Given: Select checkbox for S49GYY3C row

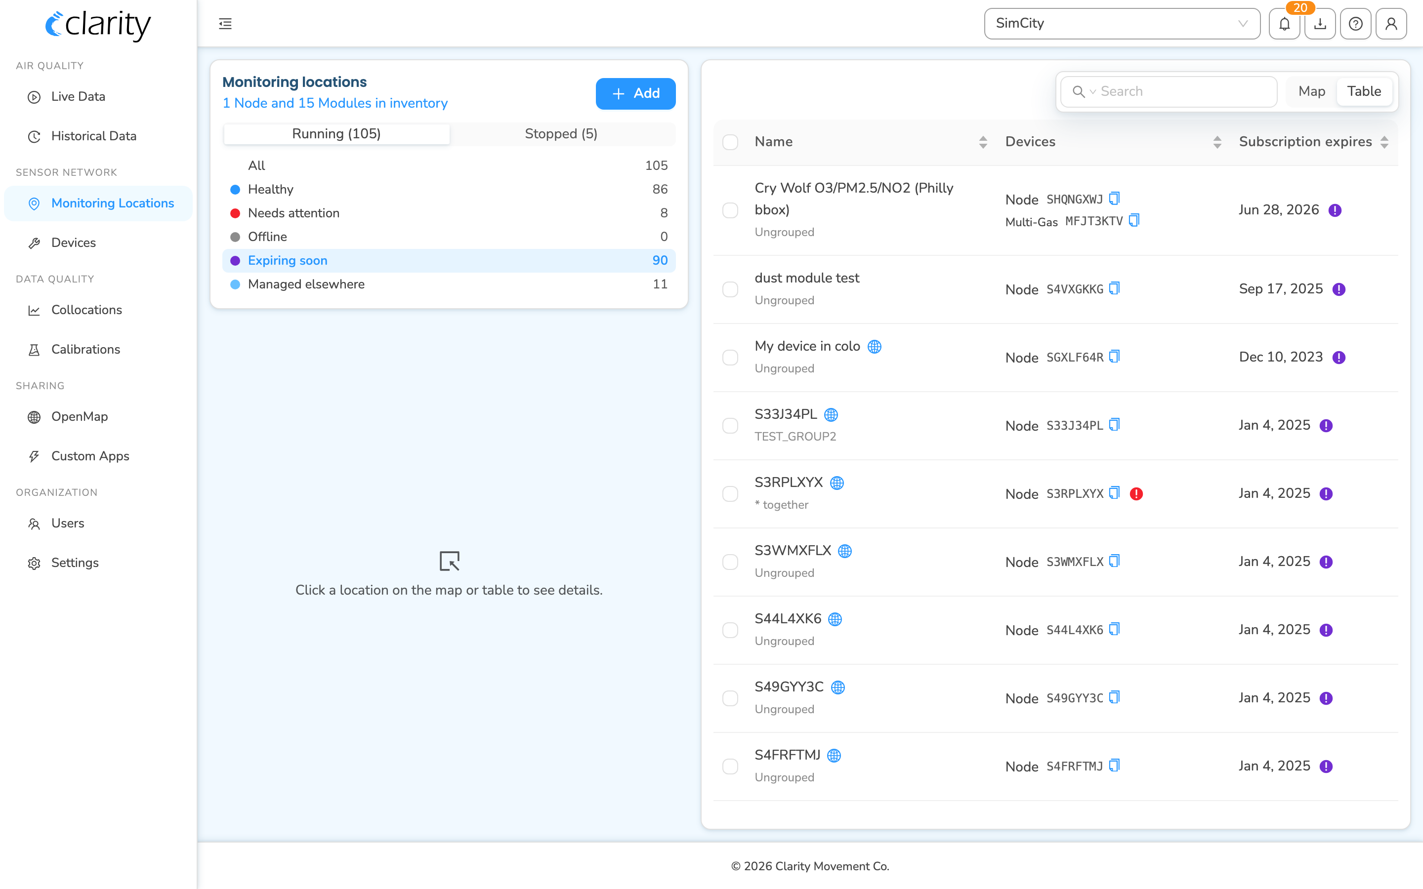Looking at the screenshot, I should (730, 698).
